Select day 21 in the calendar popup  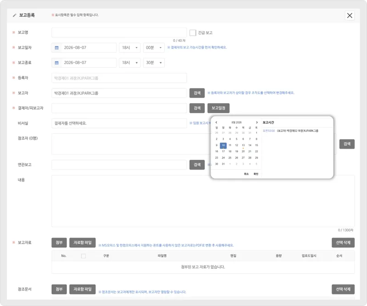[250, 152]
